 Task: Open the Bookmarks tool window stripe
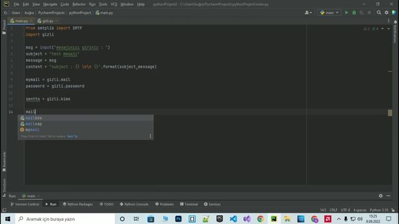(x=4, y=162)
